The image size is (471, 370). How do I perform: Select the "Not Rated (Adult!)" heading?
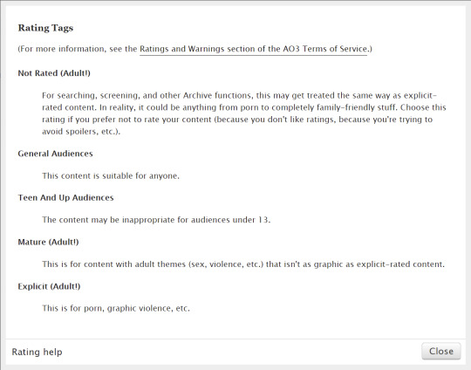click(54, 73)
